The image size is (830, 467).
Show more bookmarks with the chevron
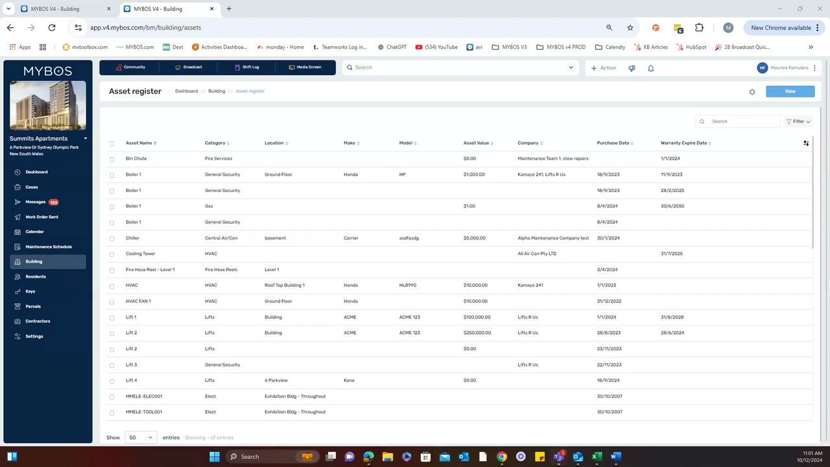(811, 47)
